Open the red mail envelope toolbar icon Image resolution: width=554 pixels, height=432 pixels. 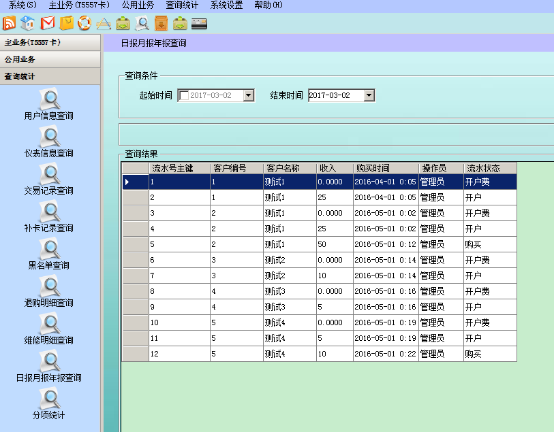47,23
